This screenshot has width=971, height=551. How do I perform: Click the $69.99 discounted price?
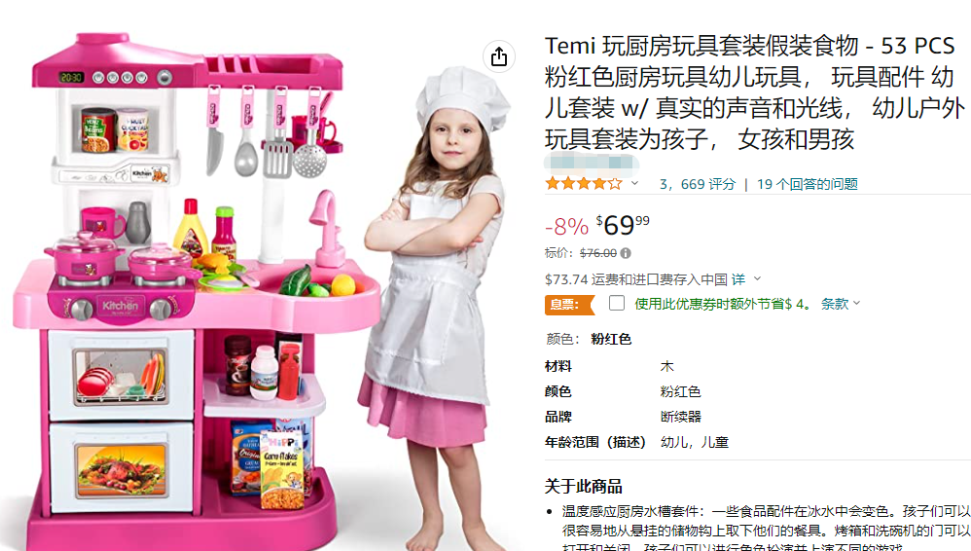point(623,225)
